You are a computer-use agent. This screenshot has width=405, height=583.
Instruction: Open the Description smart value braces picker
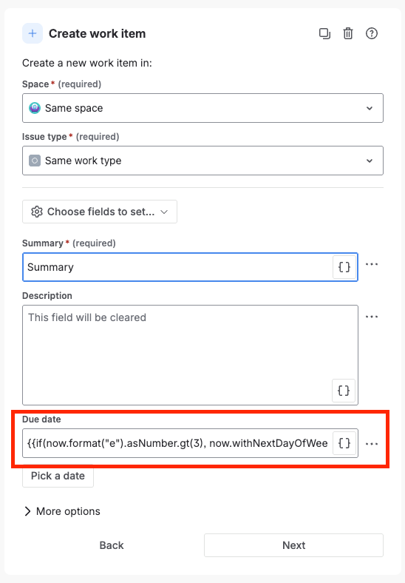344,391
